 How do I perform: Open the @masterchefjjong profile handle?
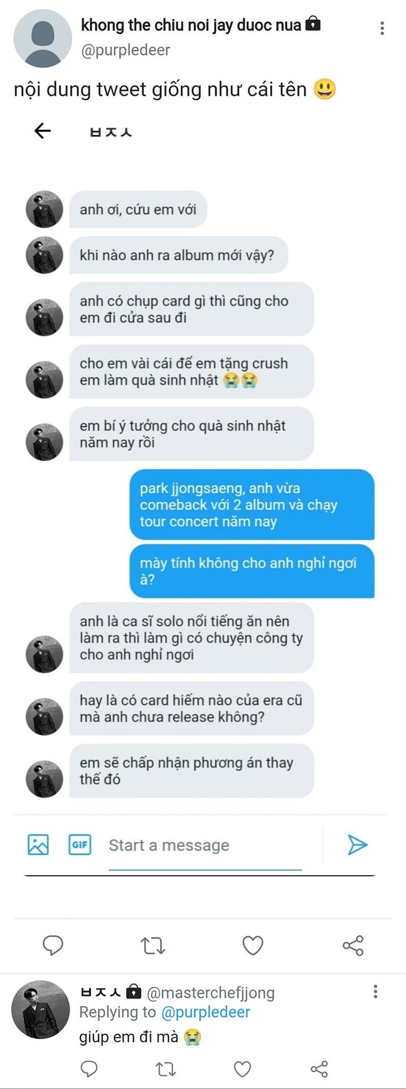tap(211, 993)
